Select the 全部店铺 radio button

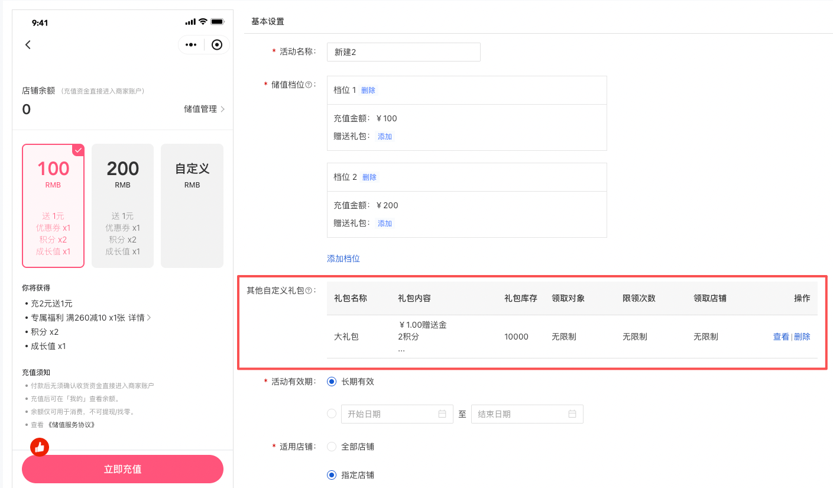point(332,447)
